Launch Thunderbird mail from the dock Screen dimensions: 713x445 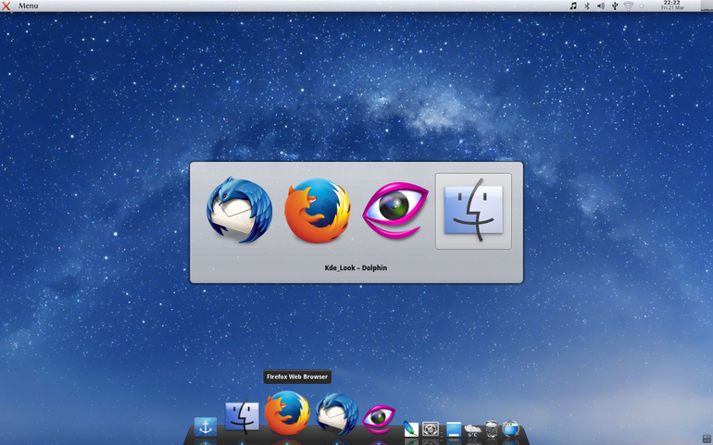tap(336, 414)
